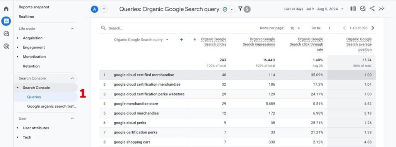This screenshot has width=396, height=147.
Task: Collapse the Search Console section header chevron
Action: point(72,78)
